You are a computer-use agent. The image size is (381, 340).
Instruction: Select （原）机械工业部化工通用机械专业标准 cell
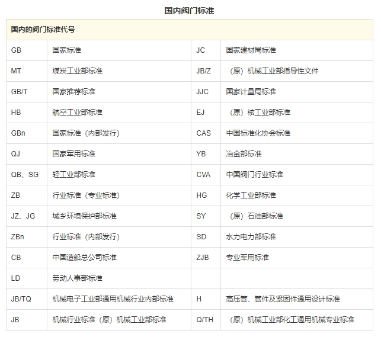tap(297, 320)
